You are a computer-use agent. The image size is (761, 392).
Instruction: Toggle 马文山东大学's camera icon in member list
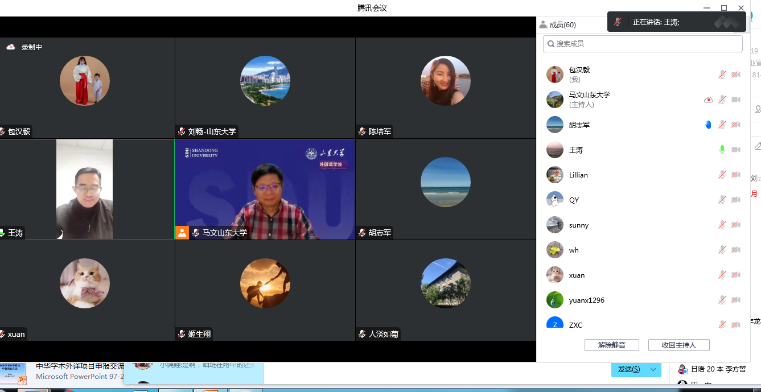pos(735,100)
